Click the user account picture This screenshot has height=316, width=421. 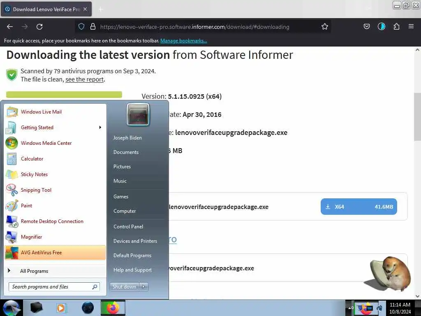click(x=138, y=114)
